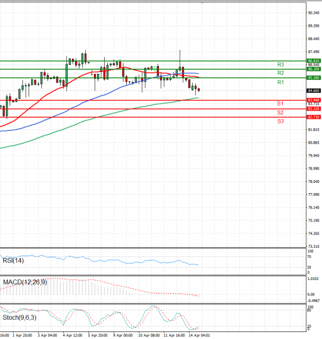Click the 10 Apr 08:00 time label
The image size is (322, 339).
[149, 336]
